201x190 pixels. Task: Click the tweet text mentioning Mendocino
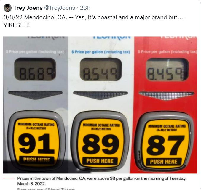click(x=95, y=17)
